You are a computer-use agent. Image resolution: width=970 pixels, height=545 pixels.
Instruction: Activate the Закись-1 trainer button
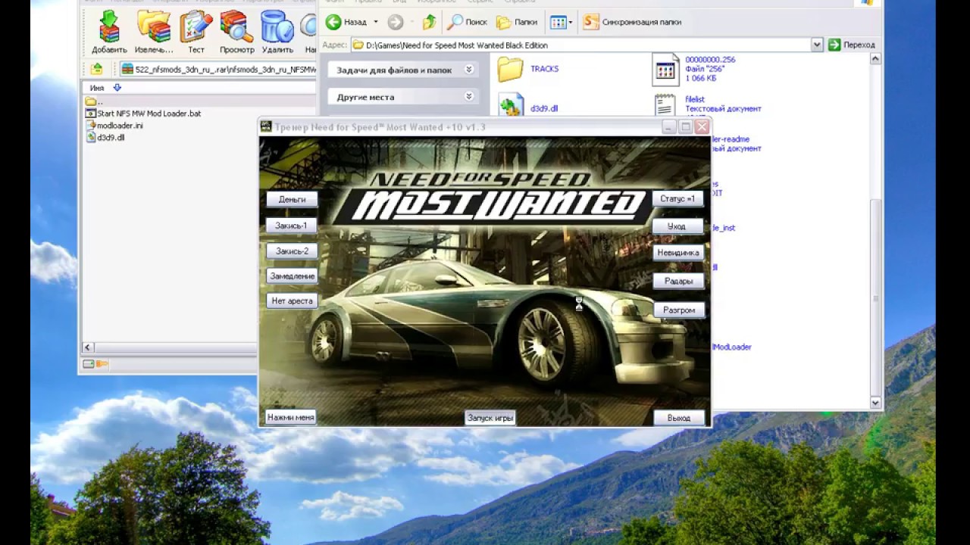click(x=291, y=226)
